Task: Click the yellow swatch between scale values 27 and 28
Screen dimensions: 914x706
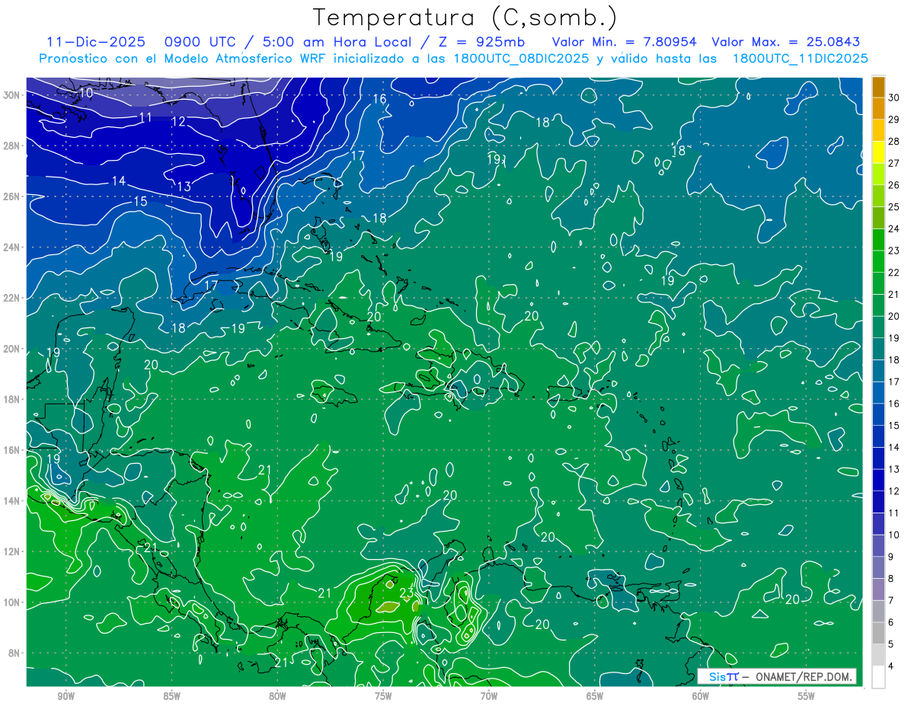Action: (878, 152)
